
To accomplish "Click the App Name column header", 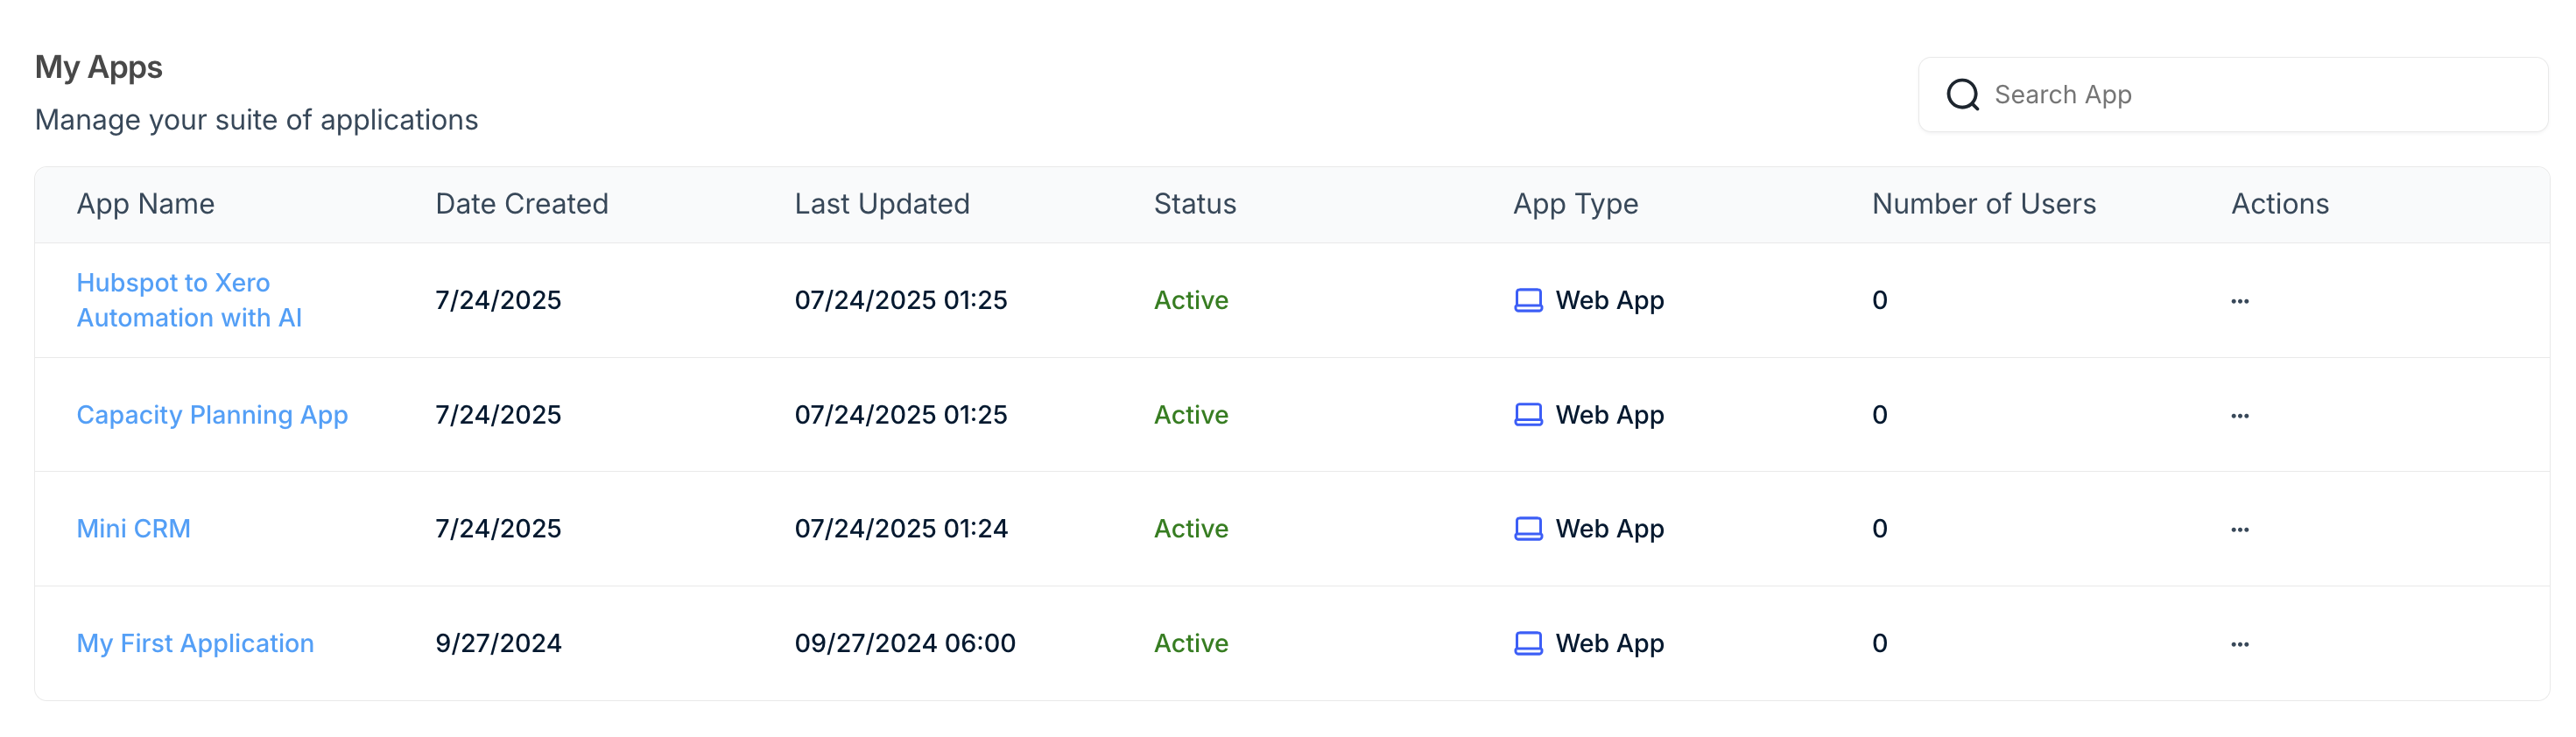I will click(146, 204).
